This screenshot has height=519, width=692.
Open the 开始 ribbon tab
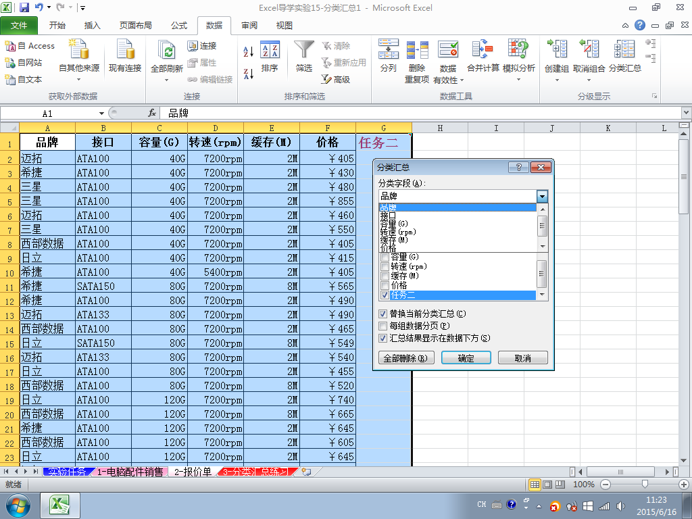[57, 26]
